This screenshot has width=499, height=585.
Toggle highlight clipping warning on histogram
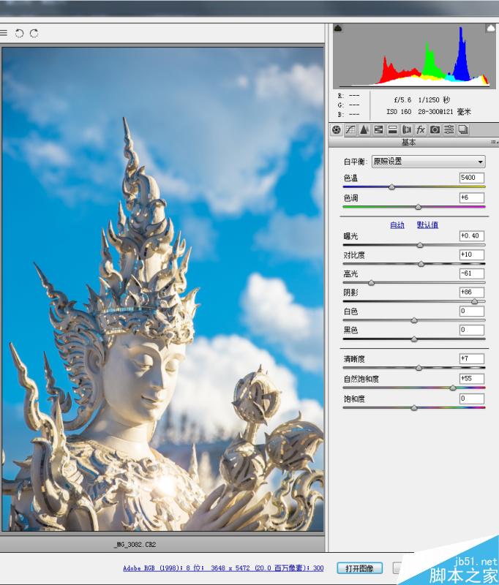pos(490,29)
